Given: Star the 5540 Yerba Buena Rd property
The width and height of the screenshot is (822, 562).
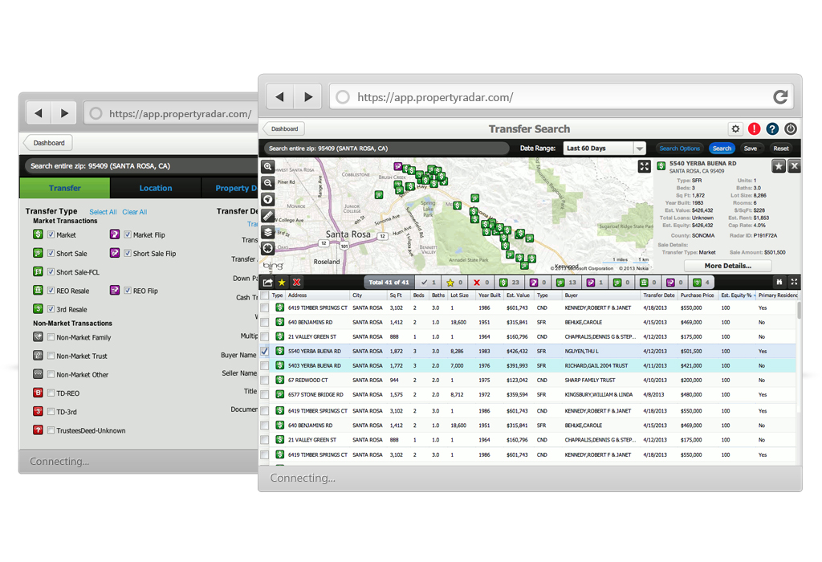Looking at the screenshot, I should click(x=778, y=166).
